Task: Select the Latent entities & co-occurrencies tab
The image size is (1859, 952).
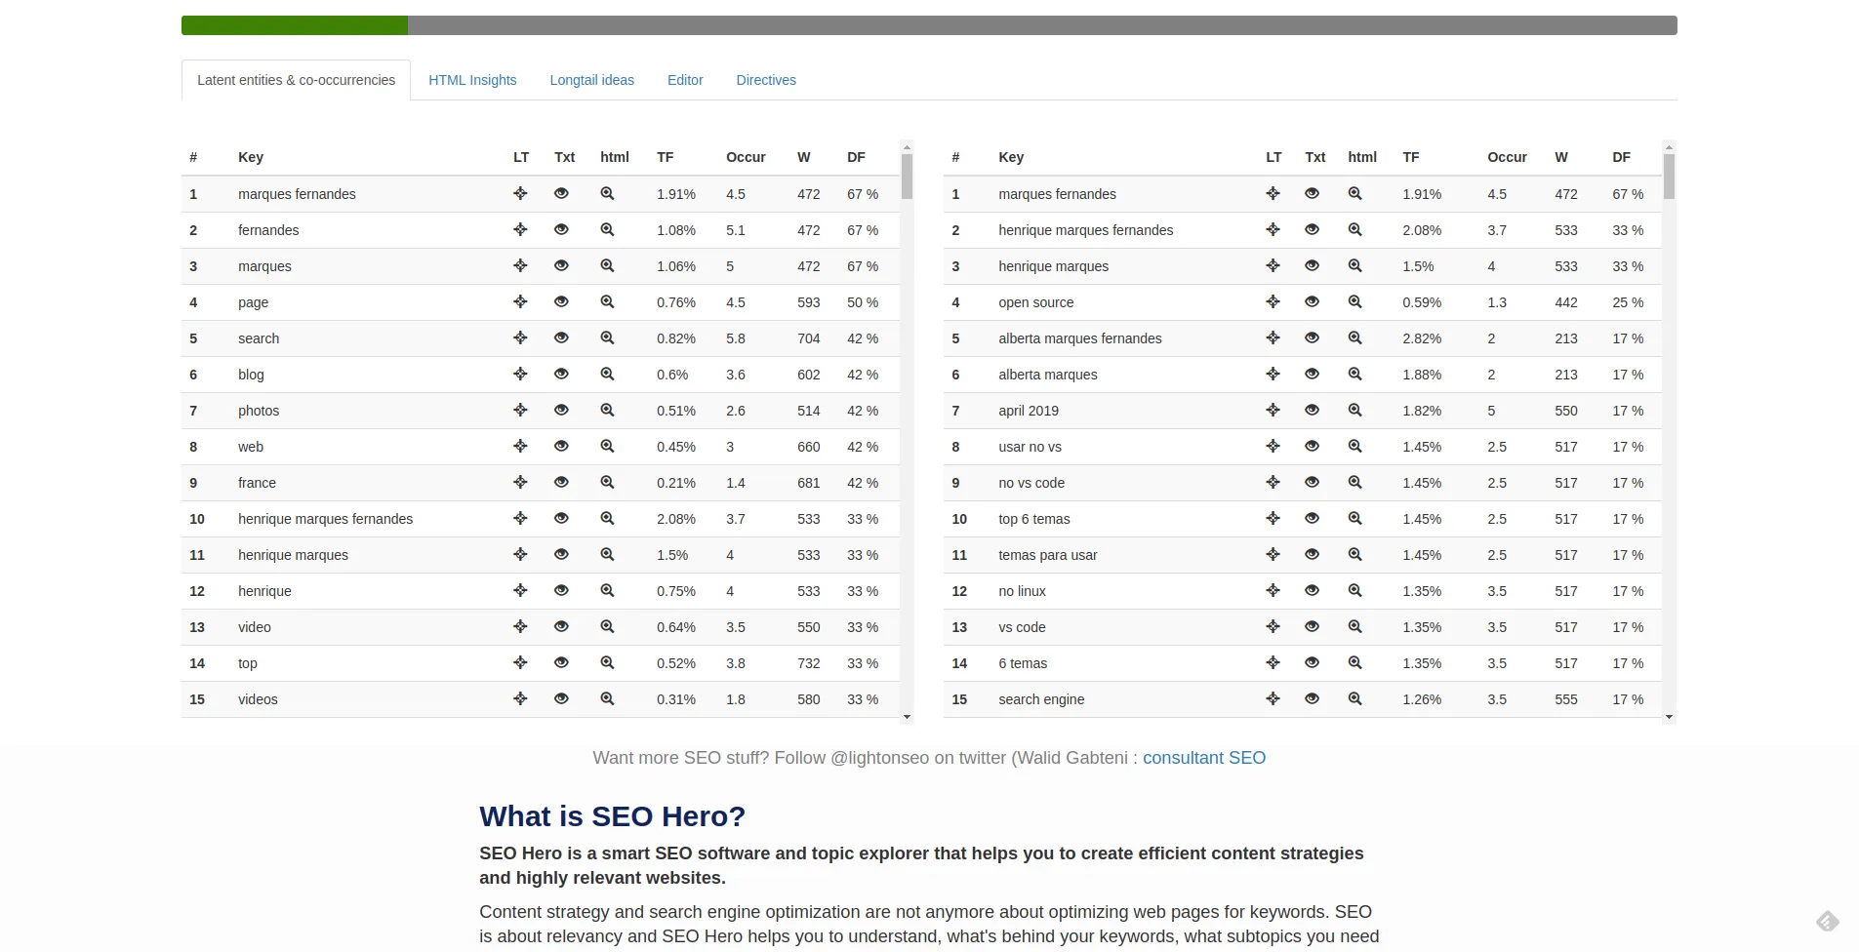Action: pyautogui.click(x=296, y=80)
